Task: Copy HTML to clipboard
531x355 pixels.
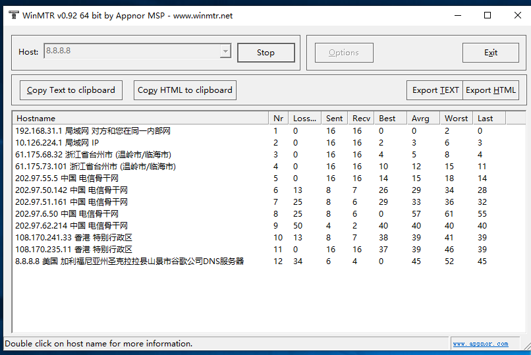Action: [185, 90]
